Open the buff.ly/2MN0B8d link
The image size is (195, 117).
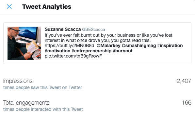click(x=69, y=45)
